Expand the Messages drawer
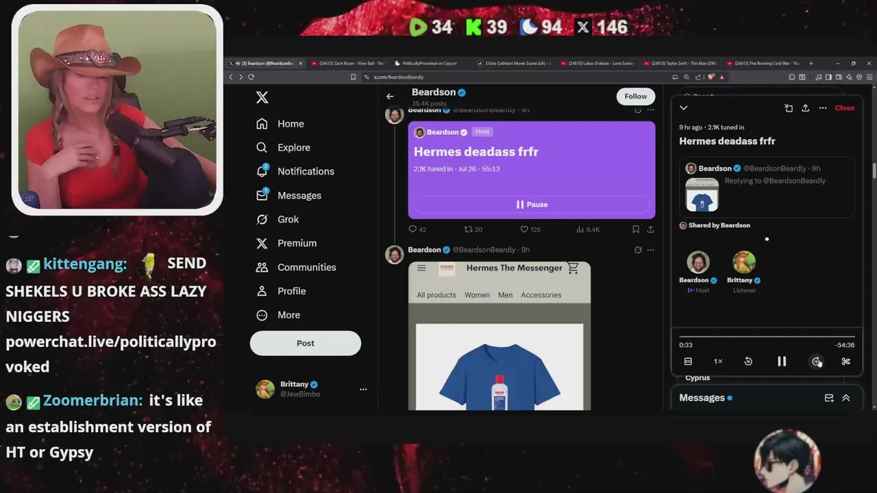The height and width of the screenshot is (493, 877). tap(846, 398)
